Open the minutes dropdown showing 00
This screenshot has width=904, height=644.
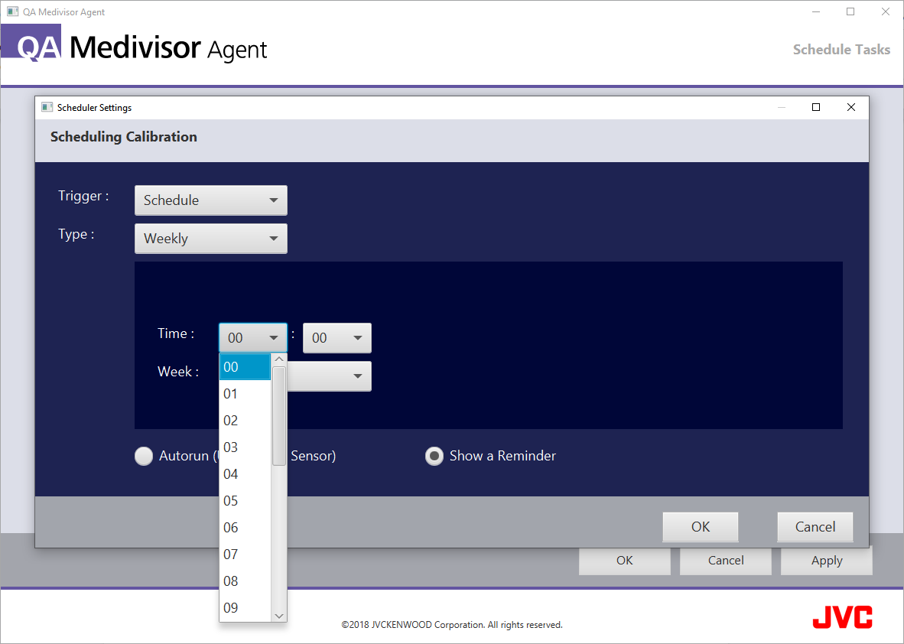[x=337, y=338]
